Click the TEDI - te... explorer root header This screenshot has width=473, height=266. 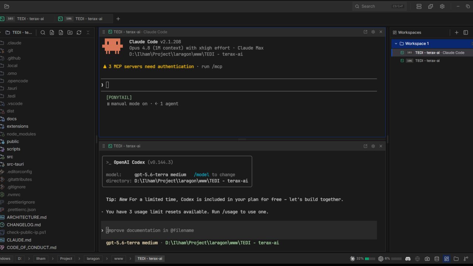(x=18, y=33)
